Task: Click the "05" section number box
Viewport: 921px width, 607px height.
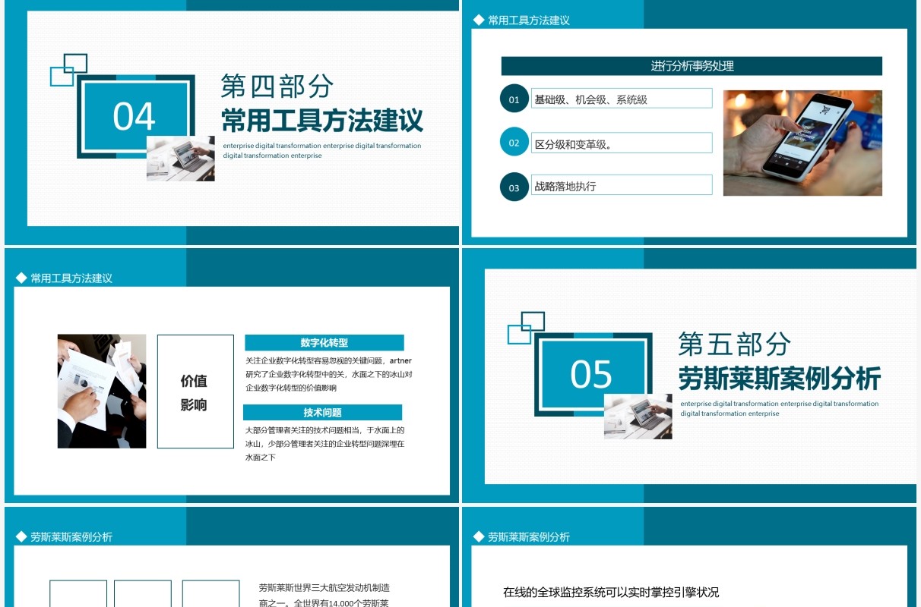Action: click(x=592, y=374)
